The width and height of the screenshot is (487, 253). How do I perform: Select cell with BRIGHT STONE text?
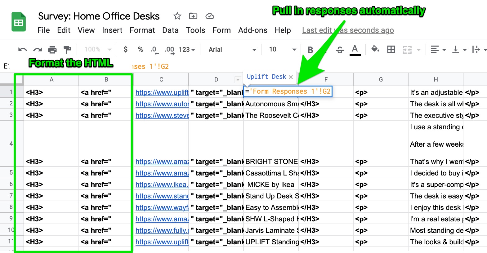point(271,144)
